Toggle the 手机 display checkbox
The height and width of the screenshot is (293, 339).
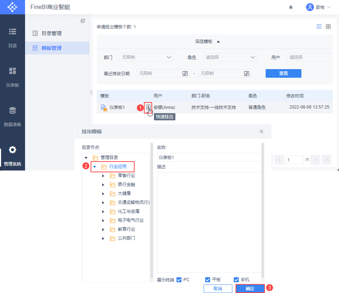236,280
